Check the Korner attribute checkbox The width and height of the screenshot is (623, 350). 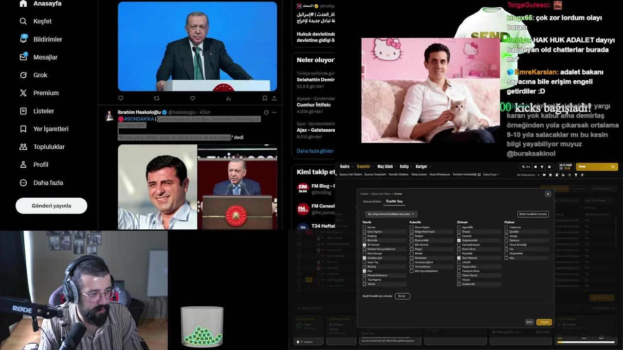click(x=364, y=227)
